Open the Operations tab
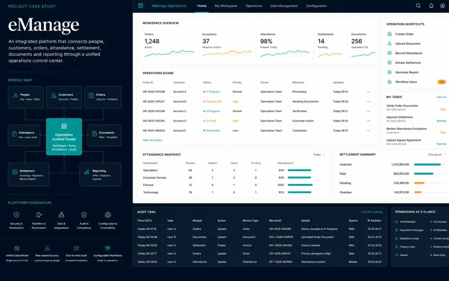 (x=254, y=6)
